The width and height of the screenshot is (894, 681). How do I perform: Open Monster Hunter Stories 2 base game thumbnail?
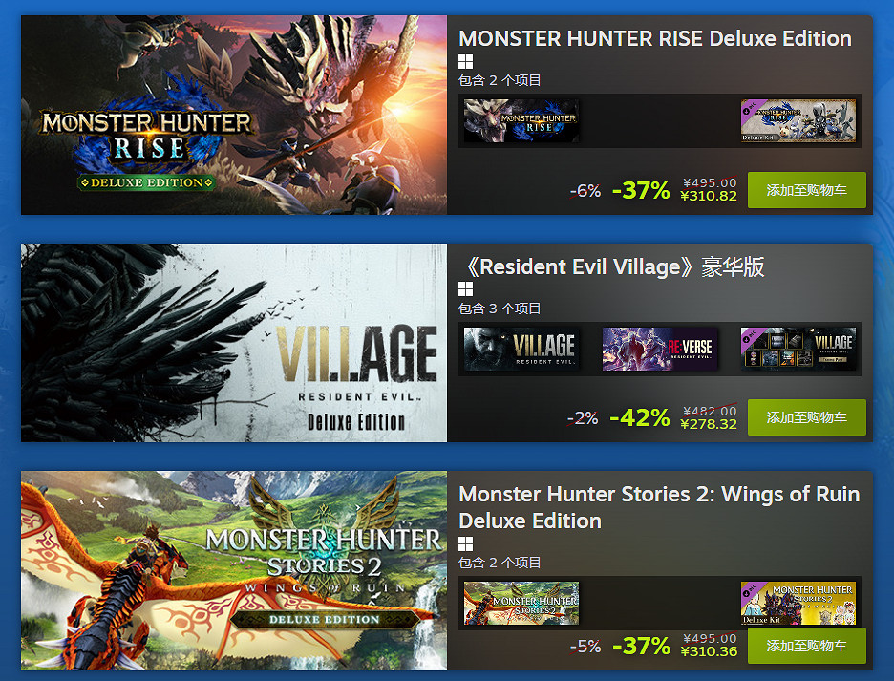click(521, 603)
